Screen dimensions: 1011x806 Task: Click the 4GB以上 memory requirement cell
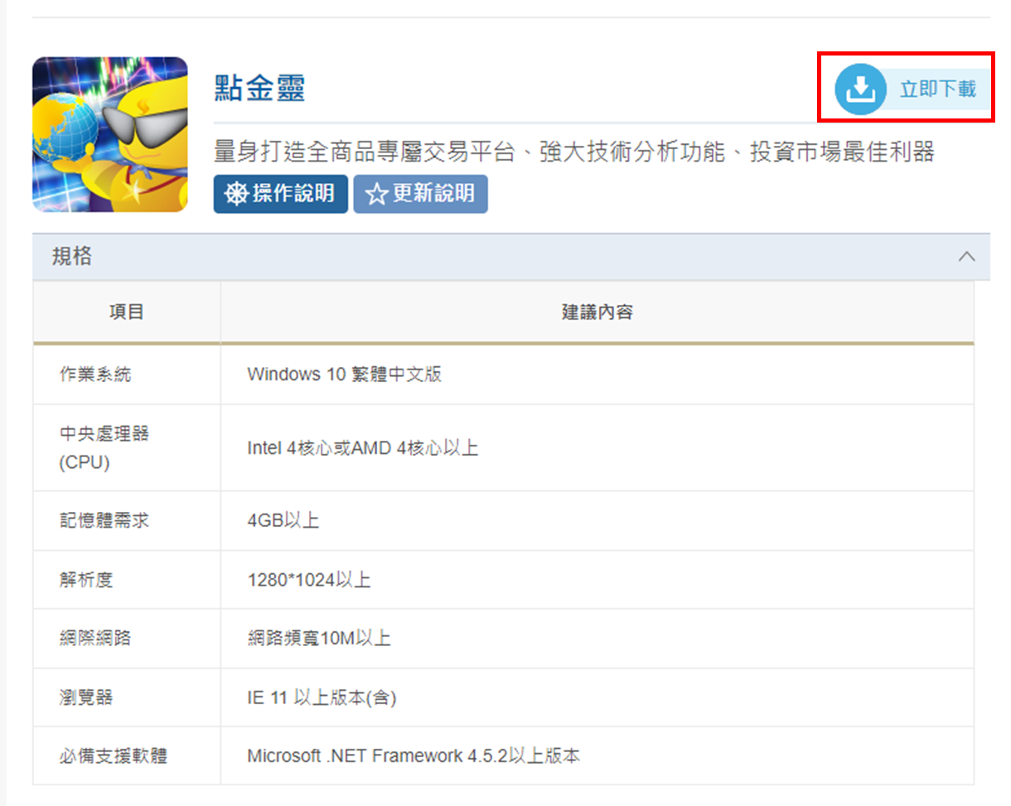pos(283,520)
